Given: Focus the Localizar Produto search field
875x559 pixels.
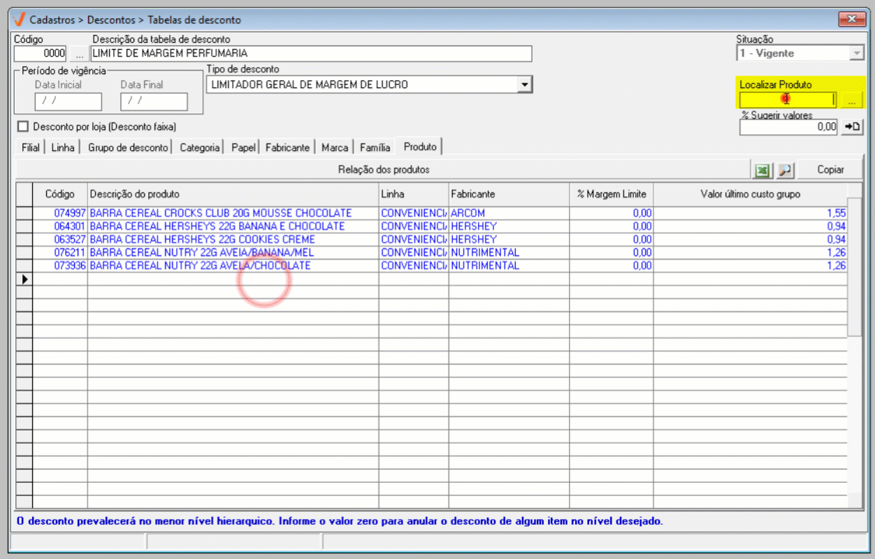Looking at the screenshot, I should point(788,100).
